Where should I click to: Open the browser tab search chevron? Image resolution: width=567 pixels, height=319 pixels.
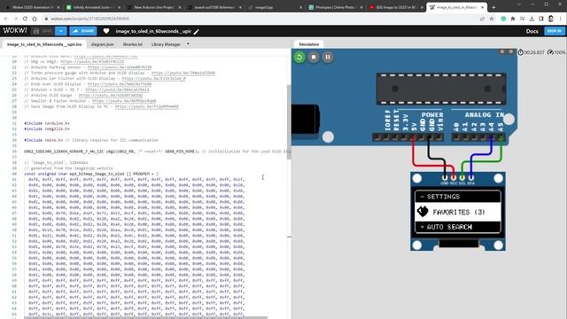tap(519, 4)
